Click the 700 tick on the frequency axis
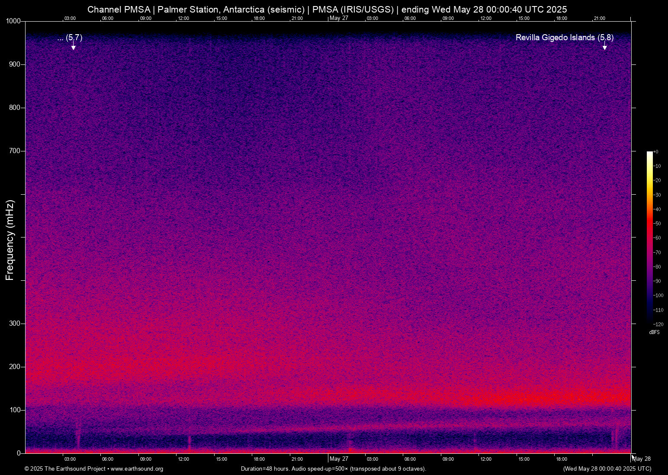The image size is (668, 475). (x=15, y=151)
